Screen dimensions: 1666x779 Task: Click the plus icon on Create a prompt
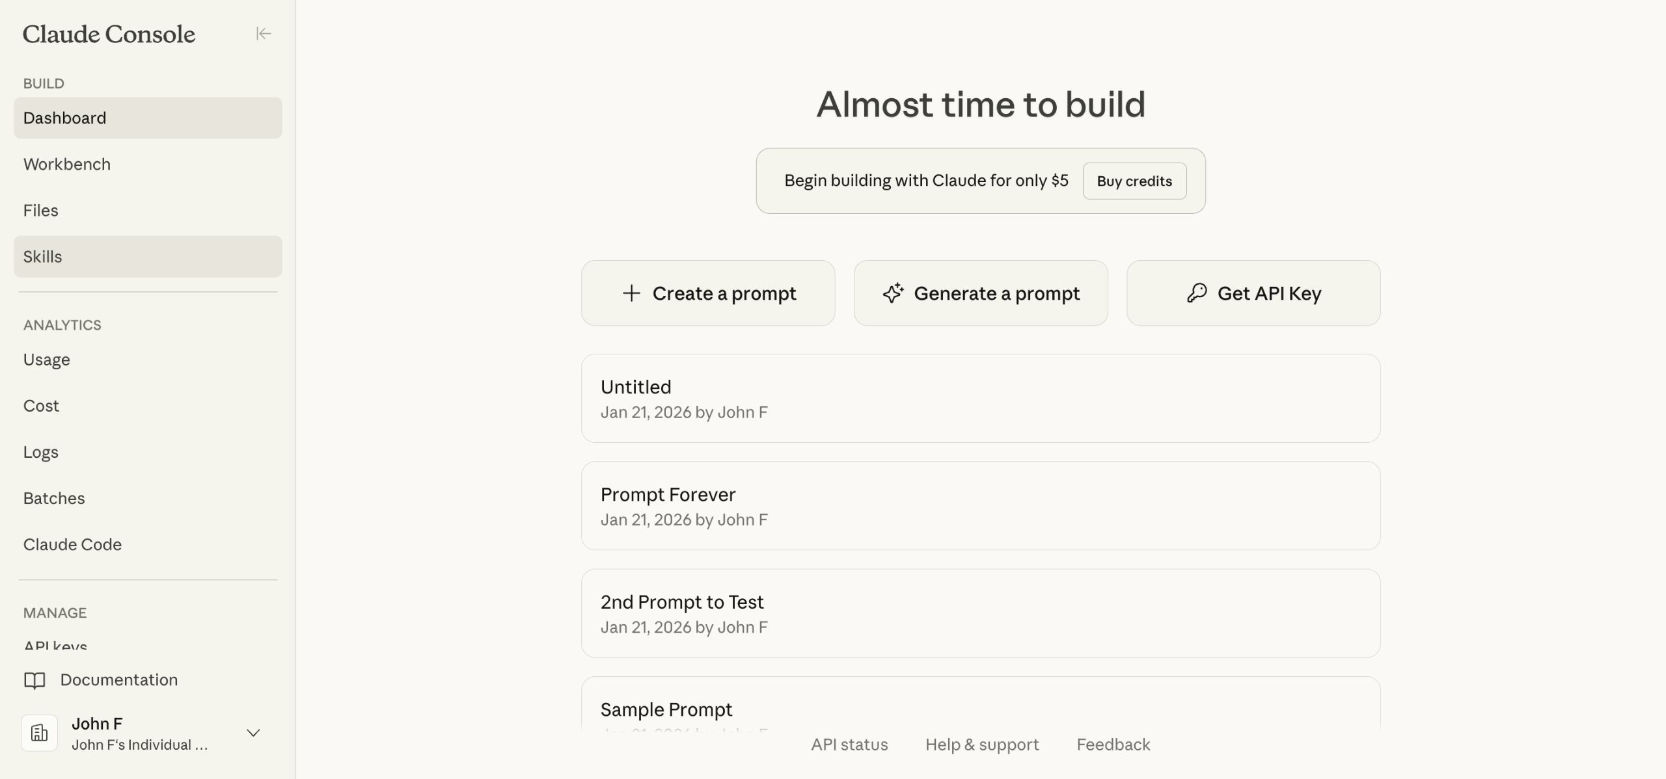[x=631, y=293]
